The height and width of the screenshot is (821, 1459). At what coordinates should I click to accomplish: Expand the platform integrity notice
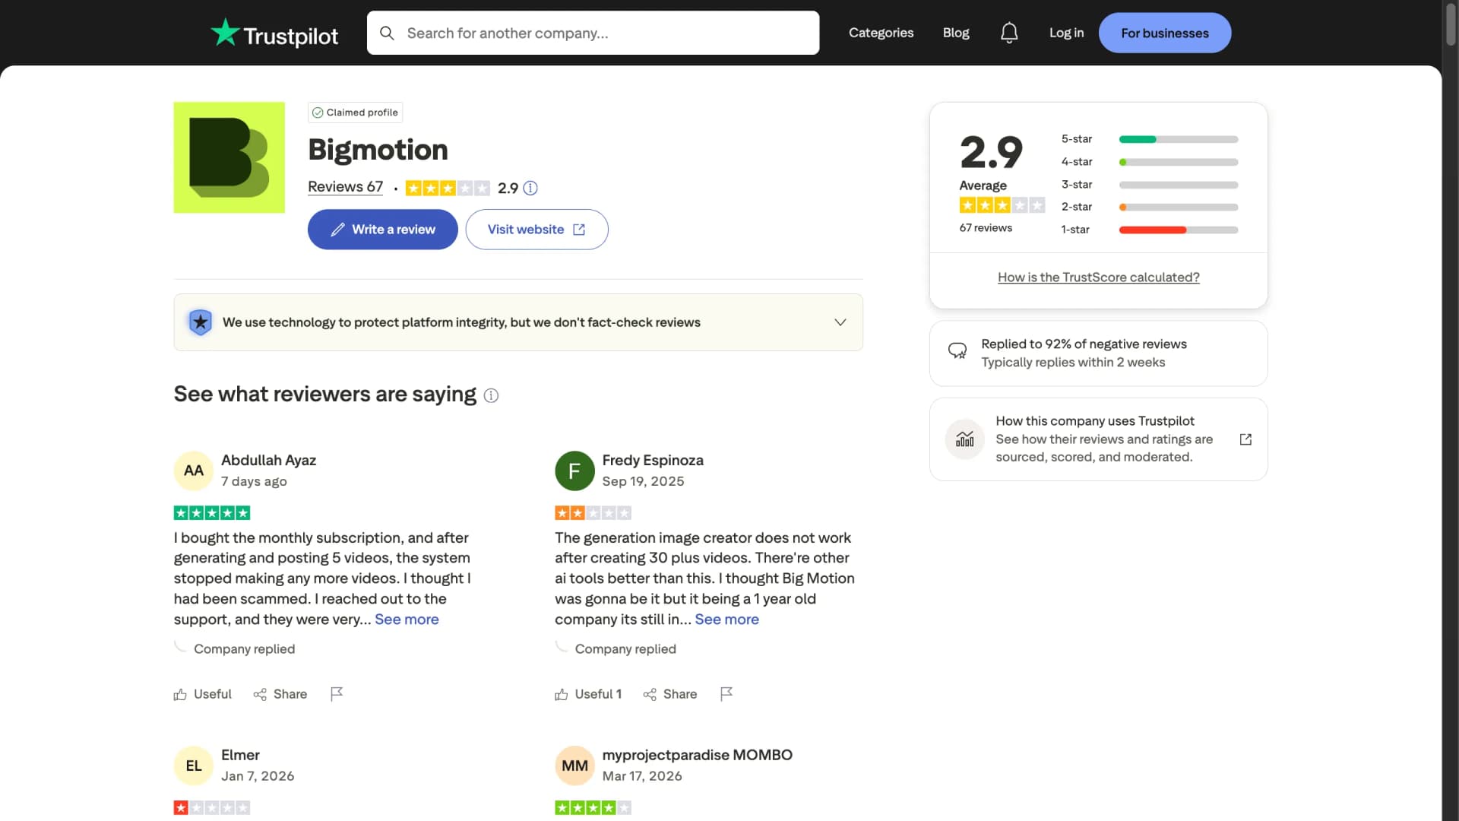click(x=840, y=322)
